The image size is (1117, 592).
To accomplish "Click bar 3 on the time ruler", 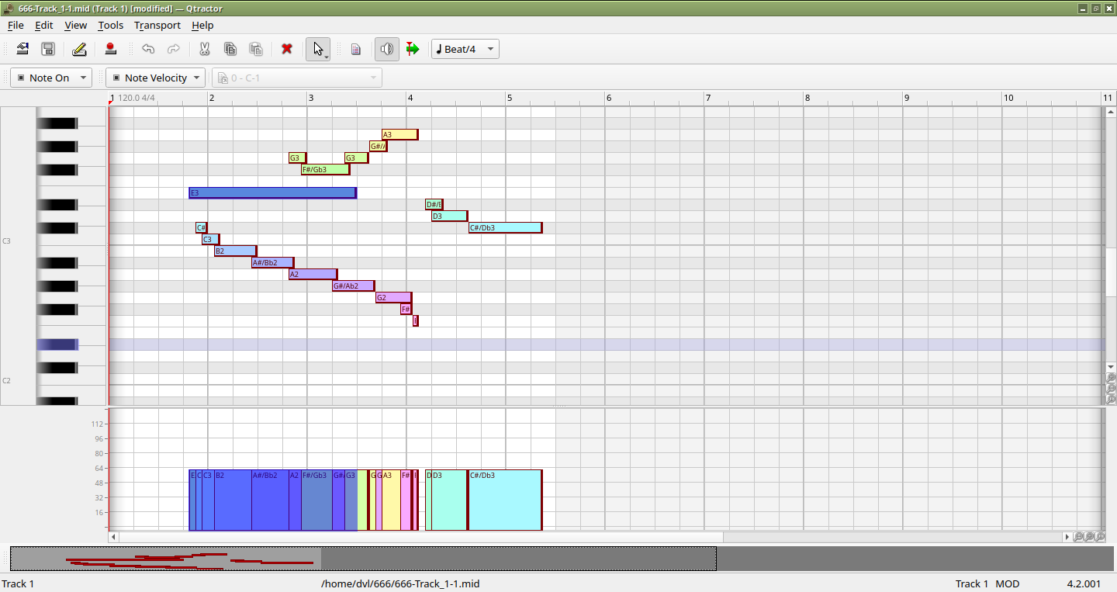I will click(x=310, y=98).
